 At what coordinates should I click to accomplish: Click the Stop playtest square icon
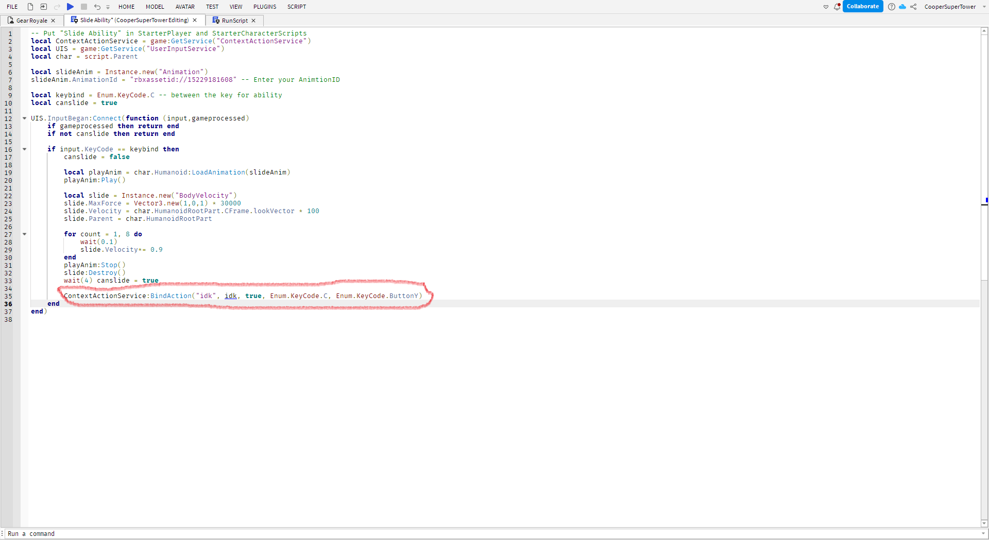pyautogui.click(x=84, y=7)
